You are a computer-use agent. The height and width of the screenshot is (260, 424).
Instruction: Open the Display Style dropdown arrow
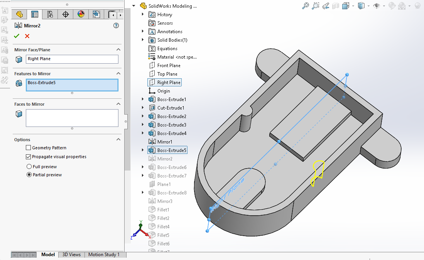(x=368, y=6)
